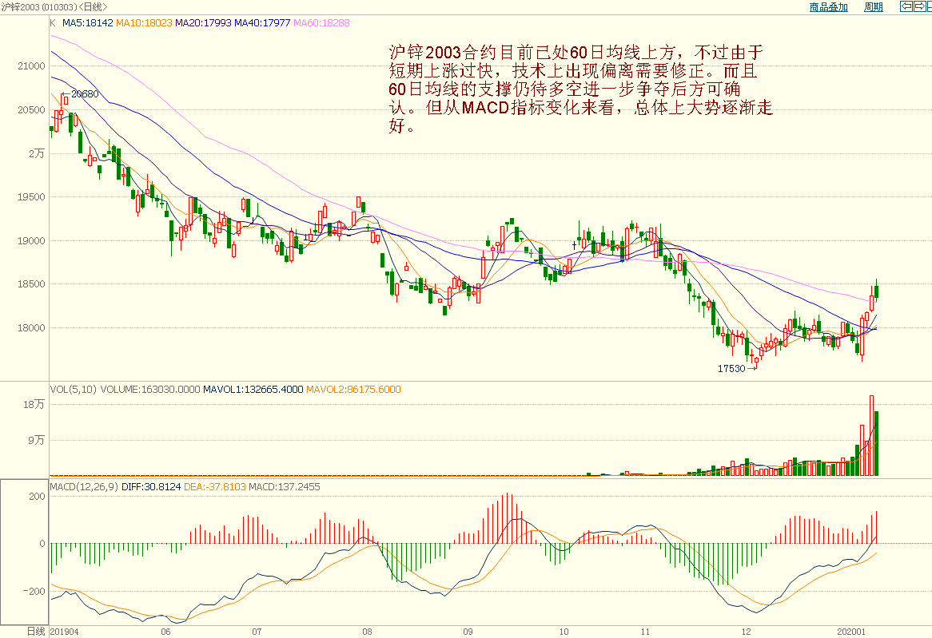The width and height of the screenshot is (932, 638).
Task: Select the red chart annotation text block
Action: tap(580, 89)
